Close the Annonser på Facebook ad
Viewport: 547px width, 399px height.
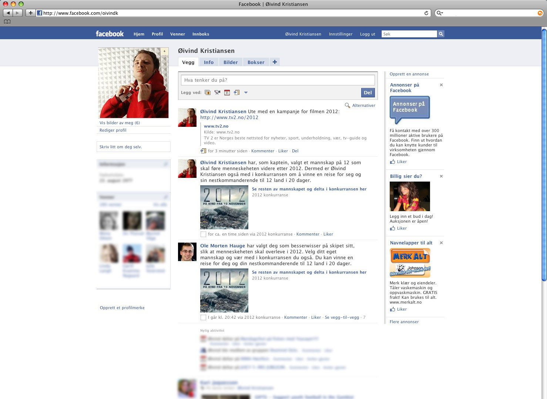coord(441,85)
